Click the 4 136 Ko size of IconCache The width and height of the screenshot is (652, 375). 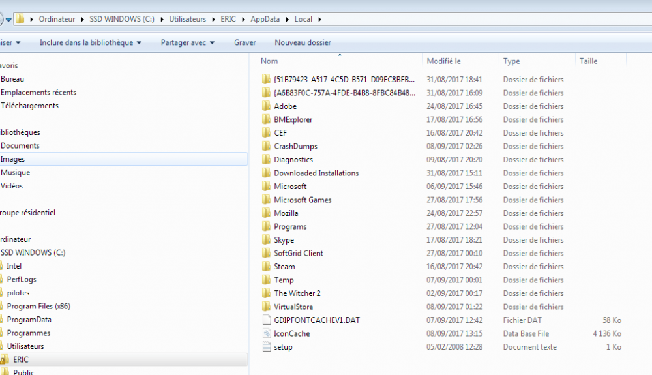606,333
